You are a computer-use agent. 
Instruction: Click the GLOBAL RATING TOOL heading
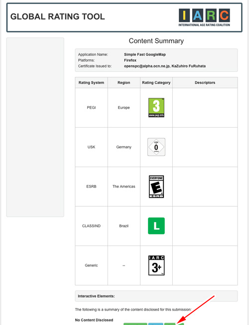[57, 16]
